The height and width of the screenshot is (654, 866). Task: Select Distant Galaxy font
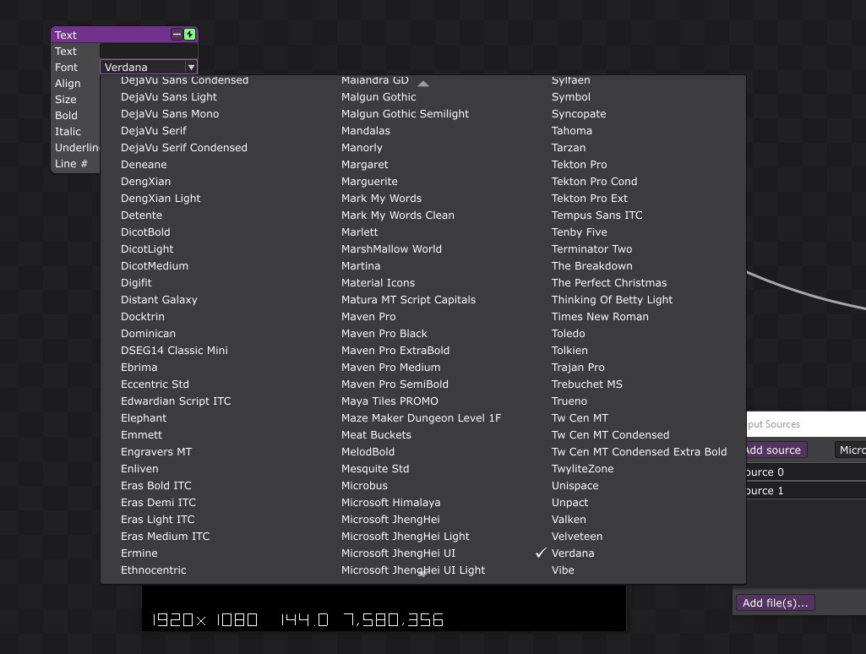[159, 300]
